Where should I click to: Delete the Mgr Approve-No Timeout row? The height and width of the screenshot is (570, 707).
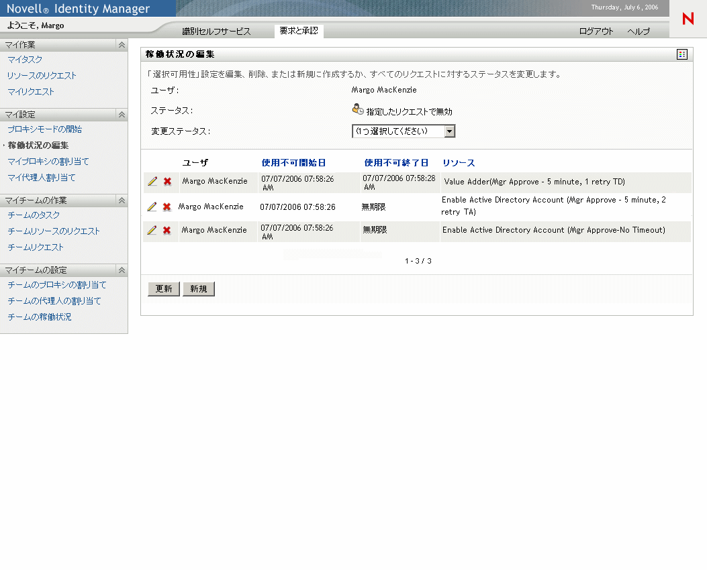pos(167,230)
